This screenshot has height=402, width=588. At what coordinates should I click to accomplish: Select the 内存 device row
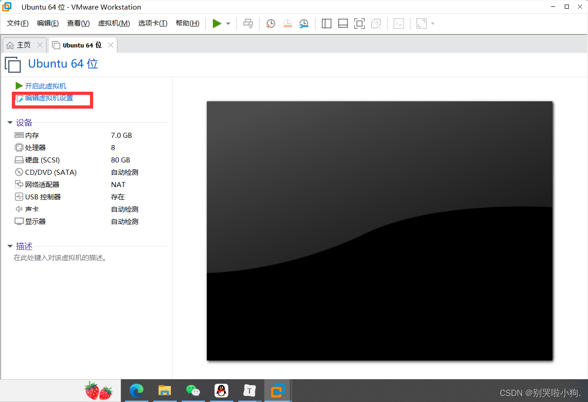(x=90, y=136)
